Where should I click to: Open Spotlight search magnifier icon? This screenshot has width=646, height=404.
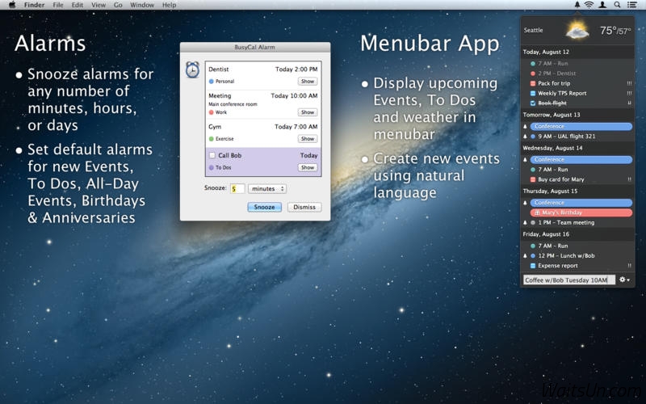617,5
